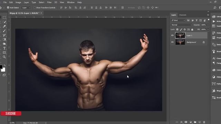Open the Image menu
Screen dimensions: 221x124
point(18,2)
